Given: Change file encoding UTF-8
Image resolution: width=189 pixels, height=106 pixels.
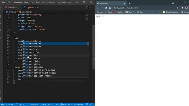Looking at the screenshot, I should (x=43, y=105).
